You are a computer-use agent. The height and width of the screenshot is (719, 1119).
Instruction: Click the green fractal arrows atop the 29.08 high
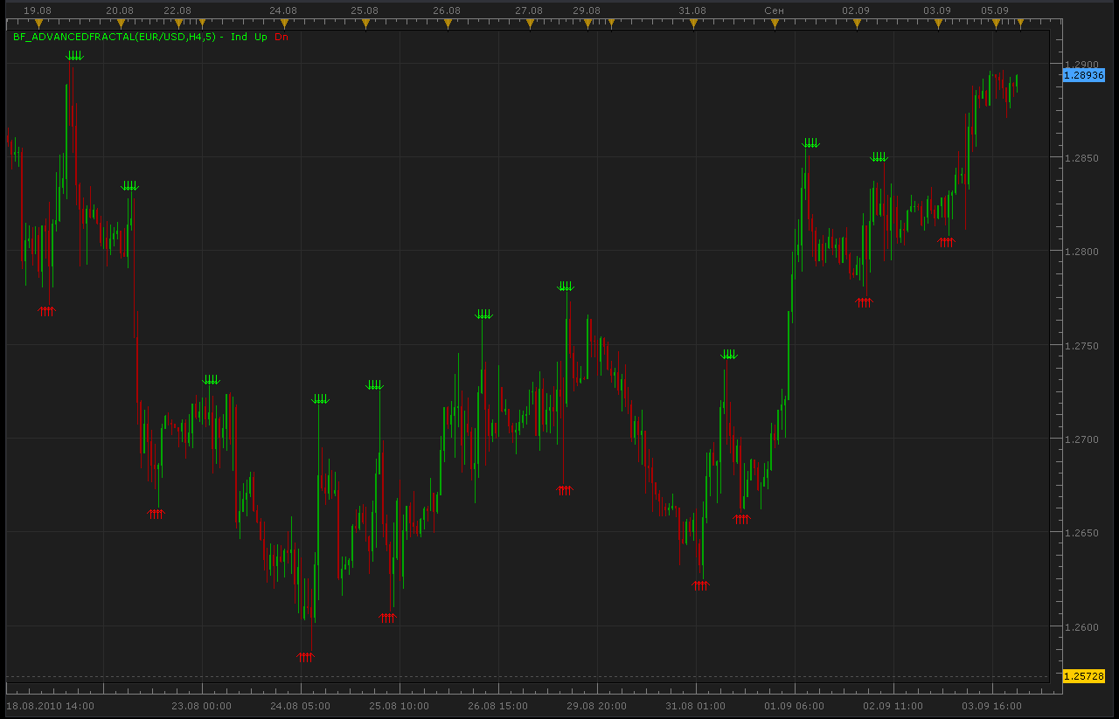[566, 287]
